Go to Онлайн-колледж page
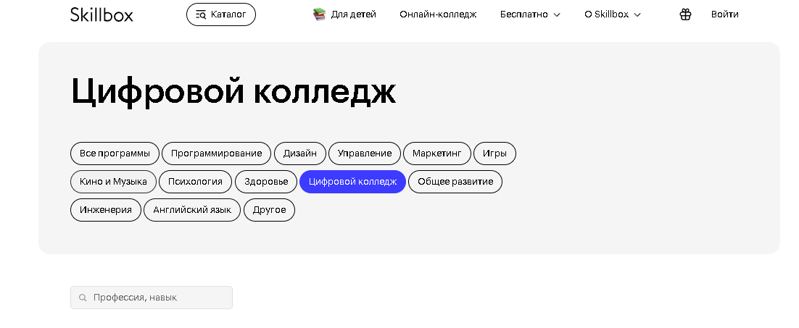Image resolution: width=799 pixels, height=328 pixels. coord(438,14)
